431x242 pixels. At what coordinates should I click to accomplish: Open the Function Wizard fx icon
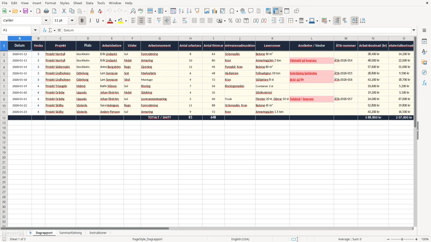pos(45,30)
